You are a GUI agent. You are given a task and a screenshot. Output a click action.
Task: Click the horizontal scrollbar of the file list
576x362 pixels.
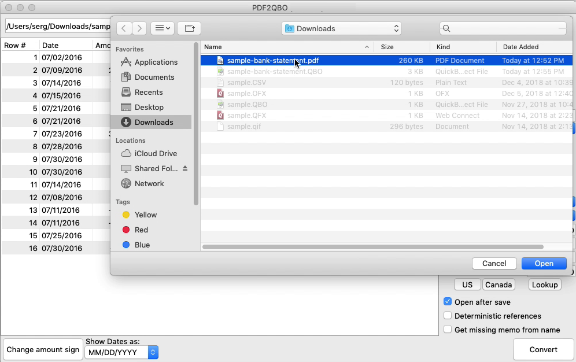(x=373, y=247)
